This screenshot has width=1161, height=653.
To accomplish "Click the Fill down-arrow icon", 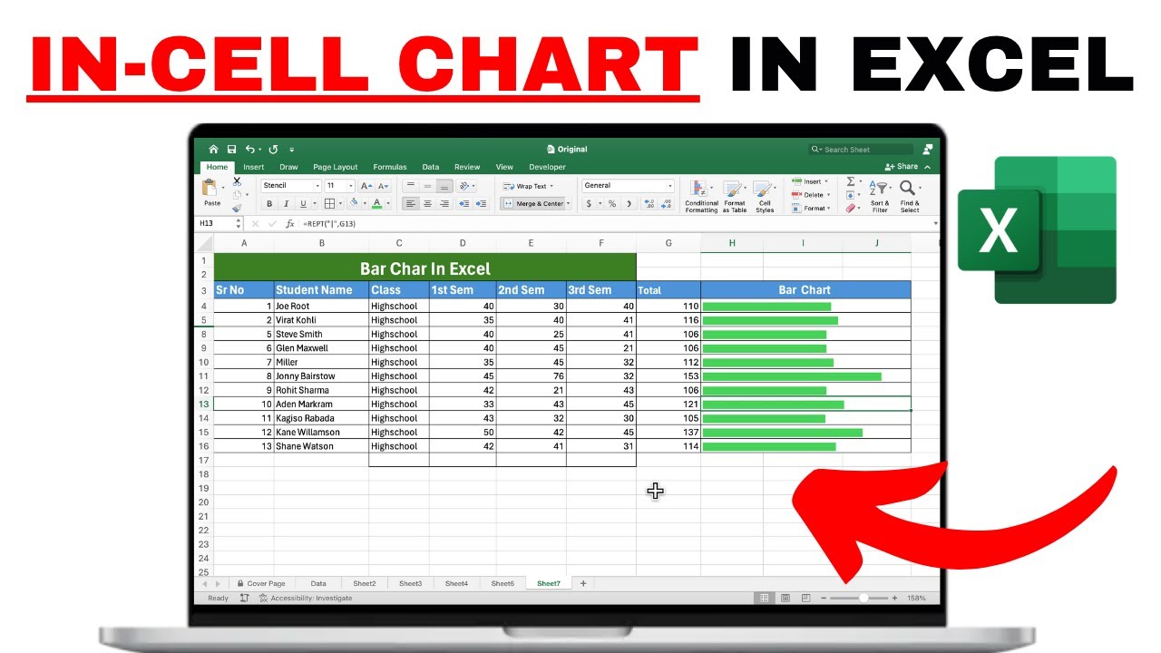I will point(851,195).
